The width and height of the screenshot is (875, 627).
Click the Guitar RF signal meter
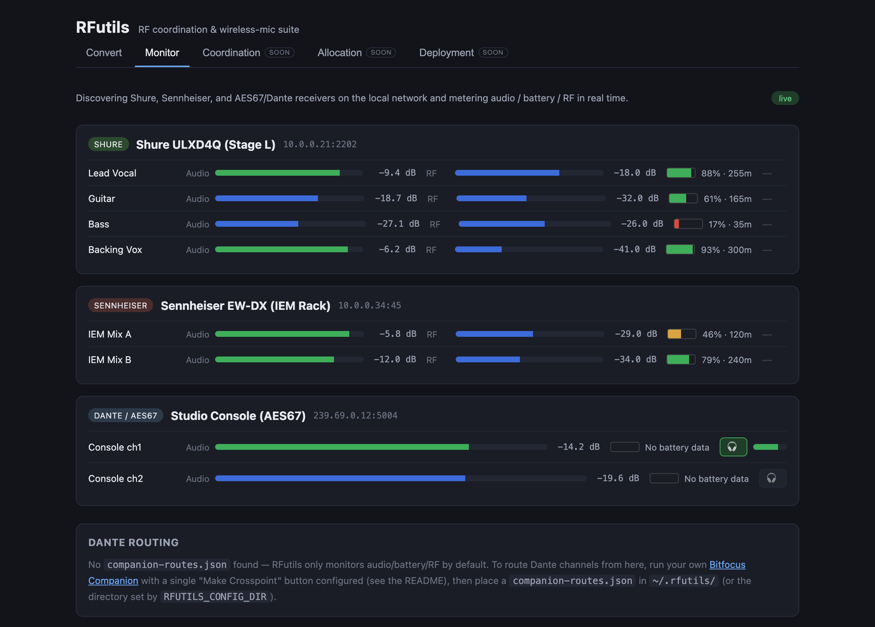531,198
